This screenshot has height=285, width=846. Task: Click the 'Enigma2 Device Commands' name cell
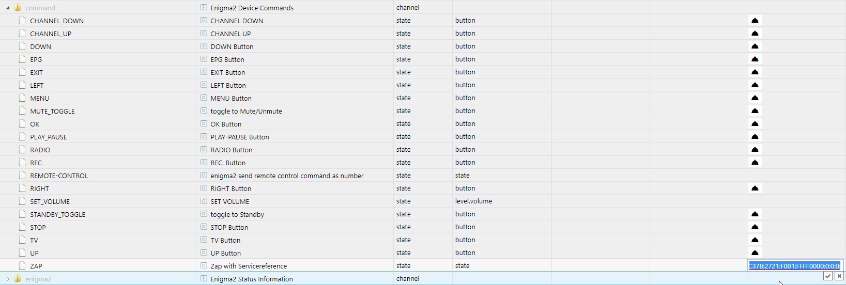coord(252,8)
